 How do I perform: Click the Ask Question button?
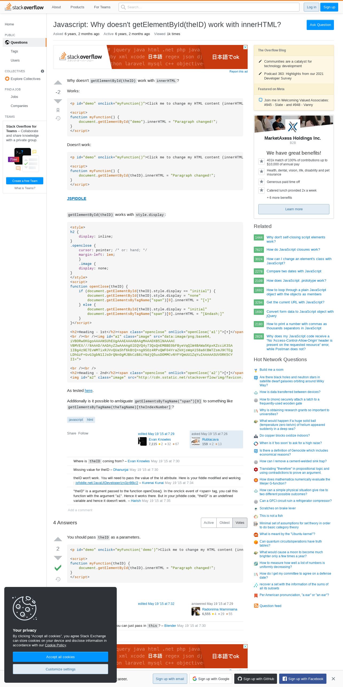(x=320, y=25)
